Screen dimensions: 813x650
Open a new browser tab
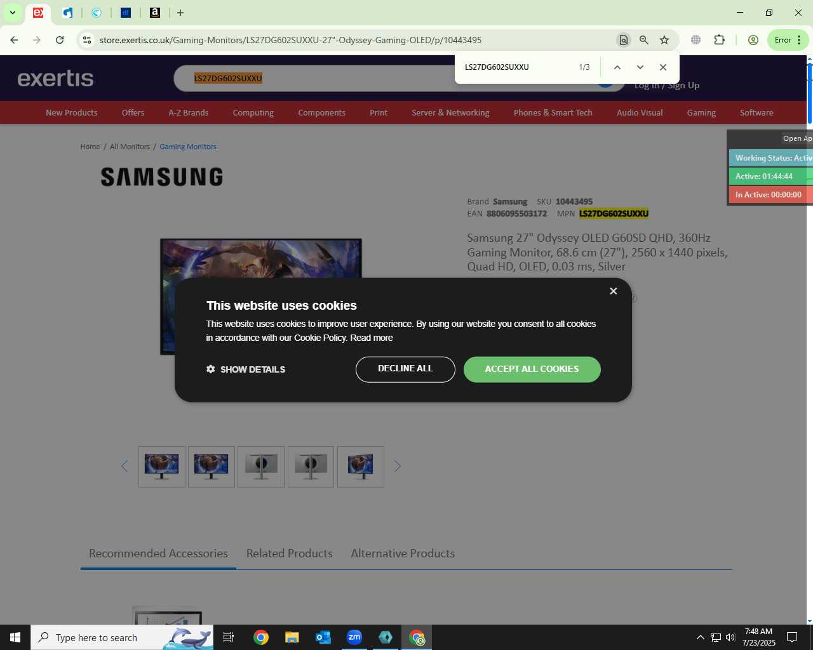(x=180, y=13)
